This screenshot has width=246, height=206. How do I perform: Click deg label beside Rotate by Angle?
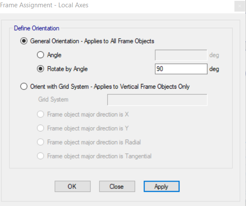pos(214,69)
